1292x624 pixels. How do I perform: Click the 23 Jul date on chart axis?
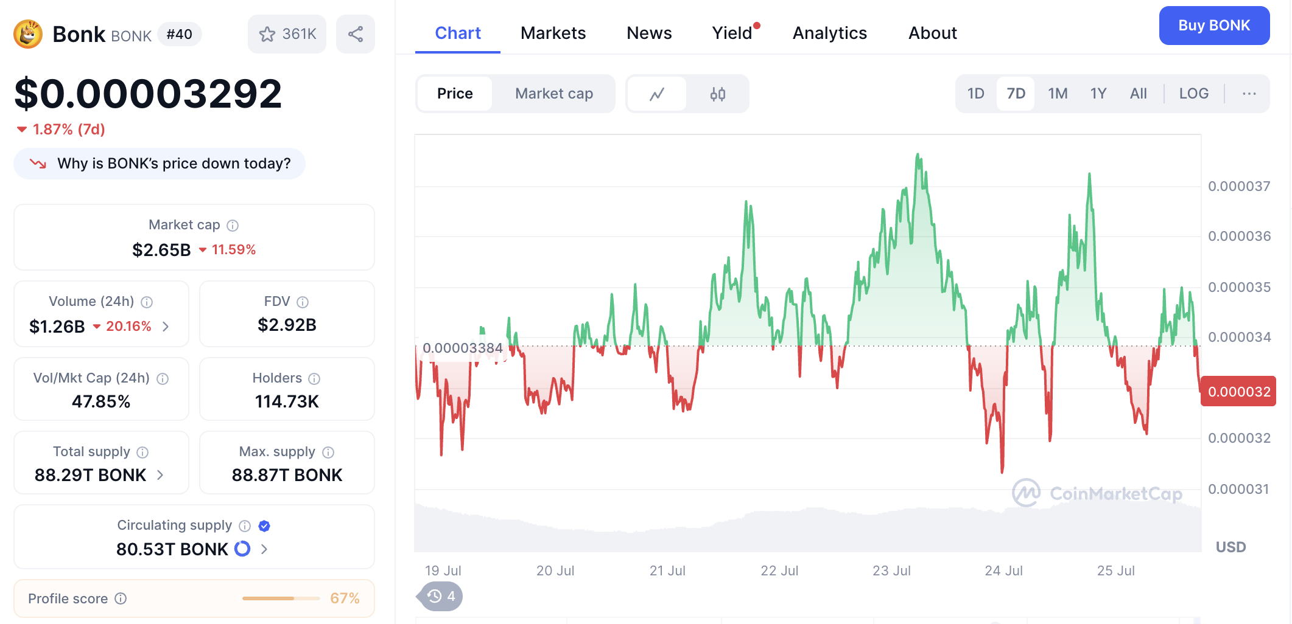tap(891, 570)
